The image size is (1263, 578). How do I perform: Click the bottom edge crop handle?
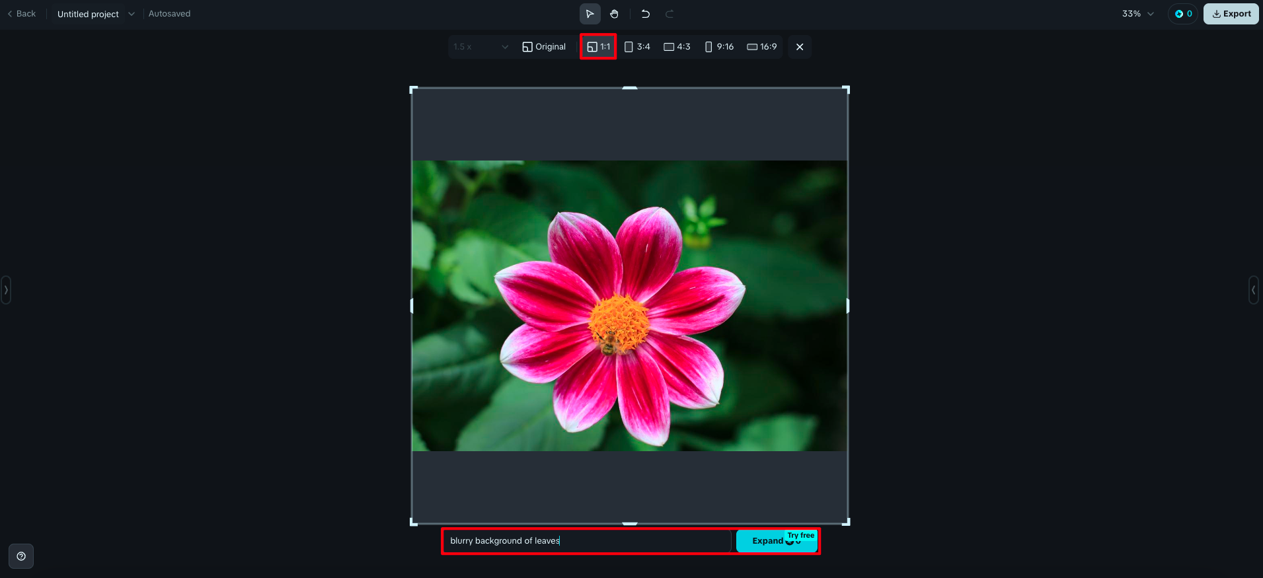[630, 523]
